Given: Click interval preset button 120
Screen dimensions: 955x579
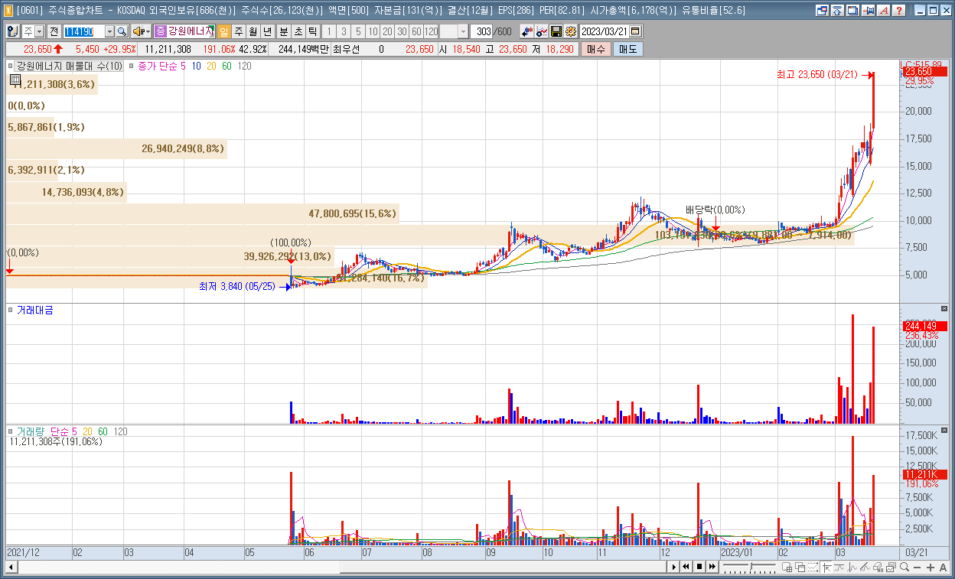Looking at the screenshot, I should point(431,31).
